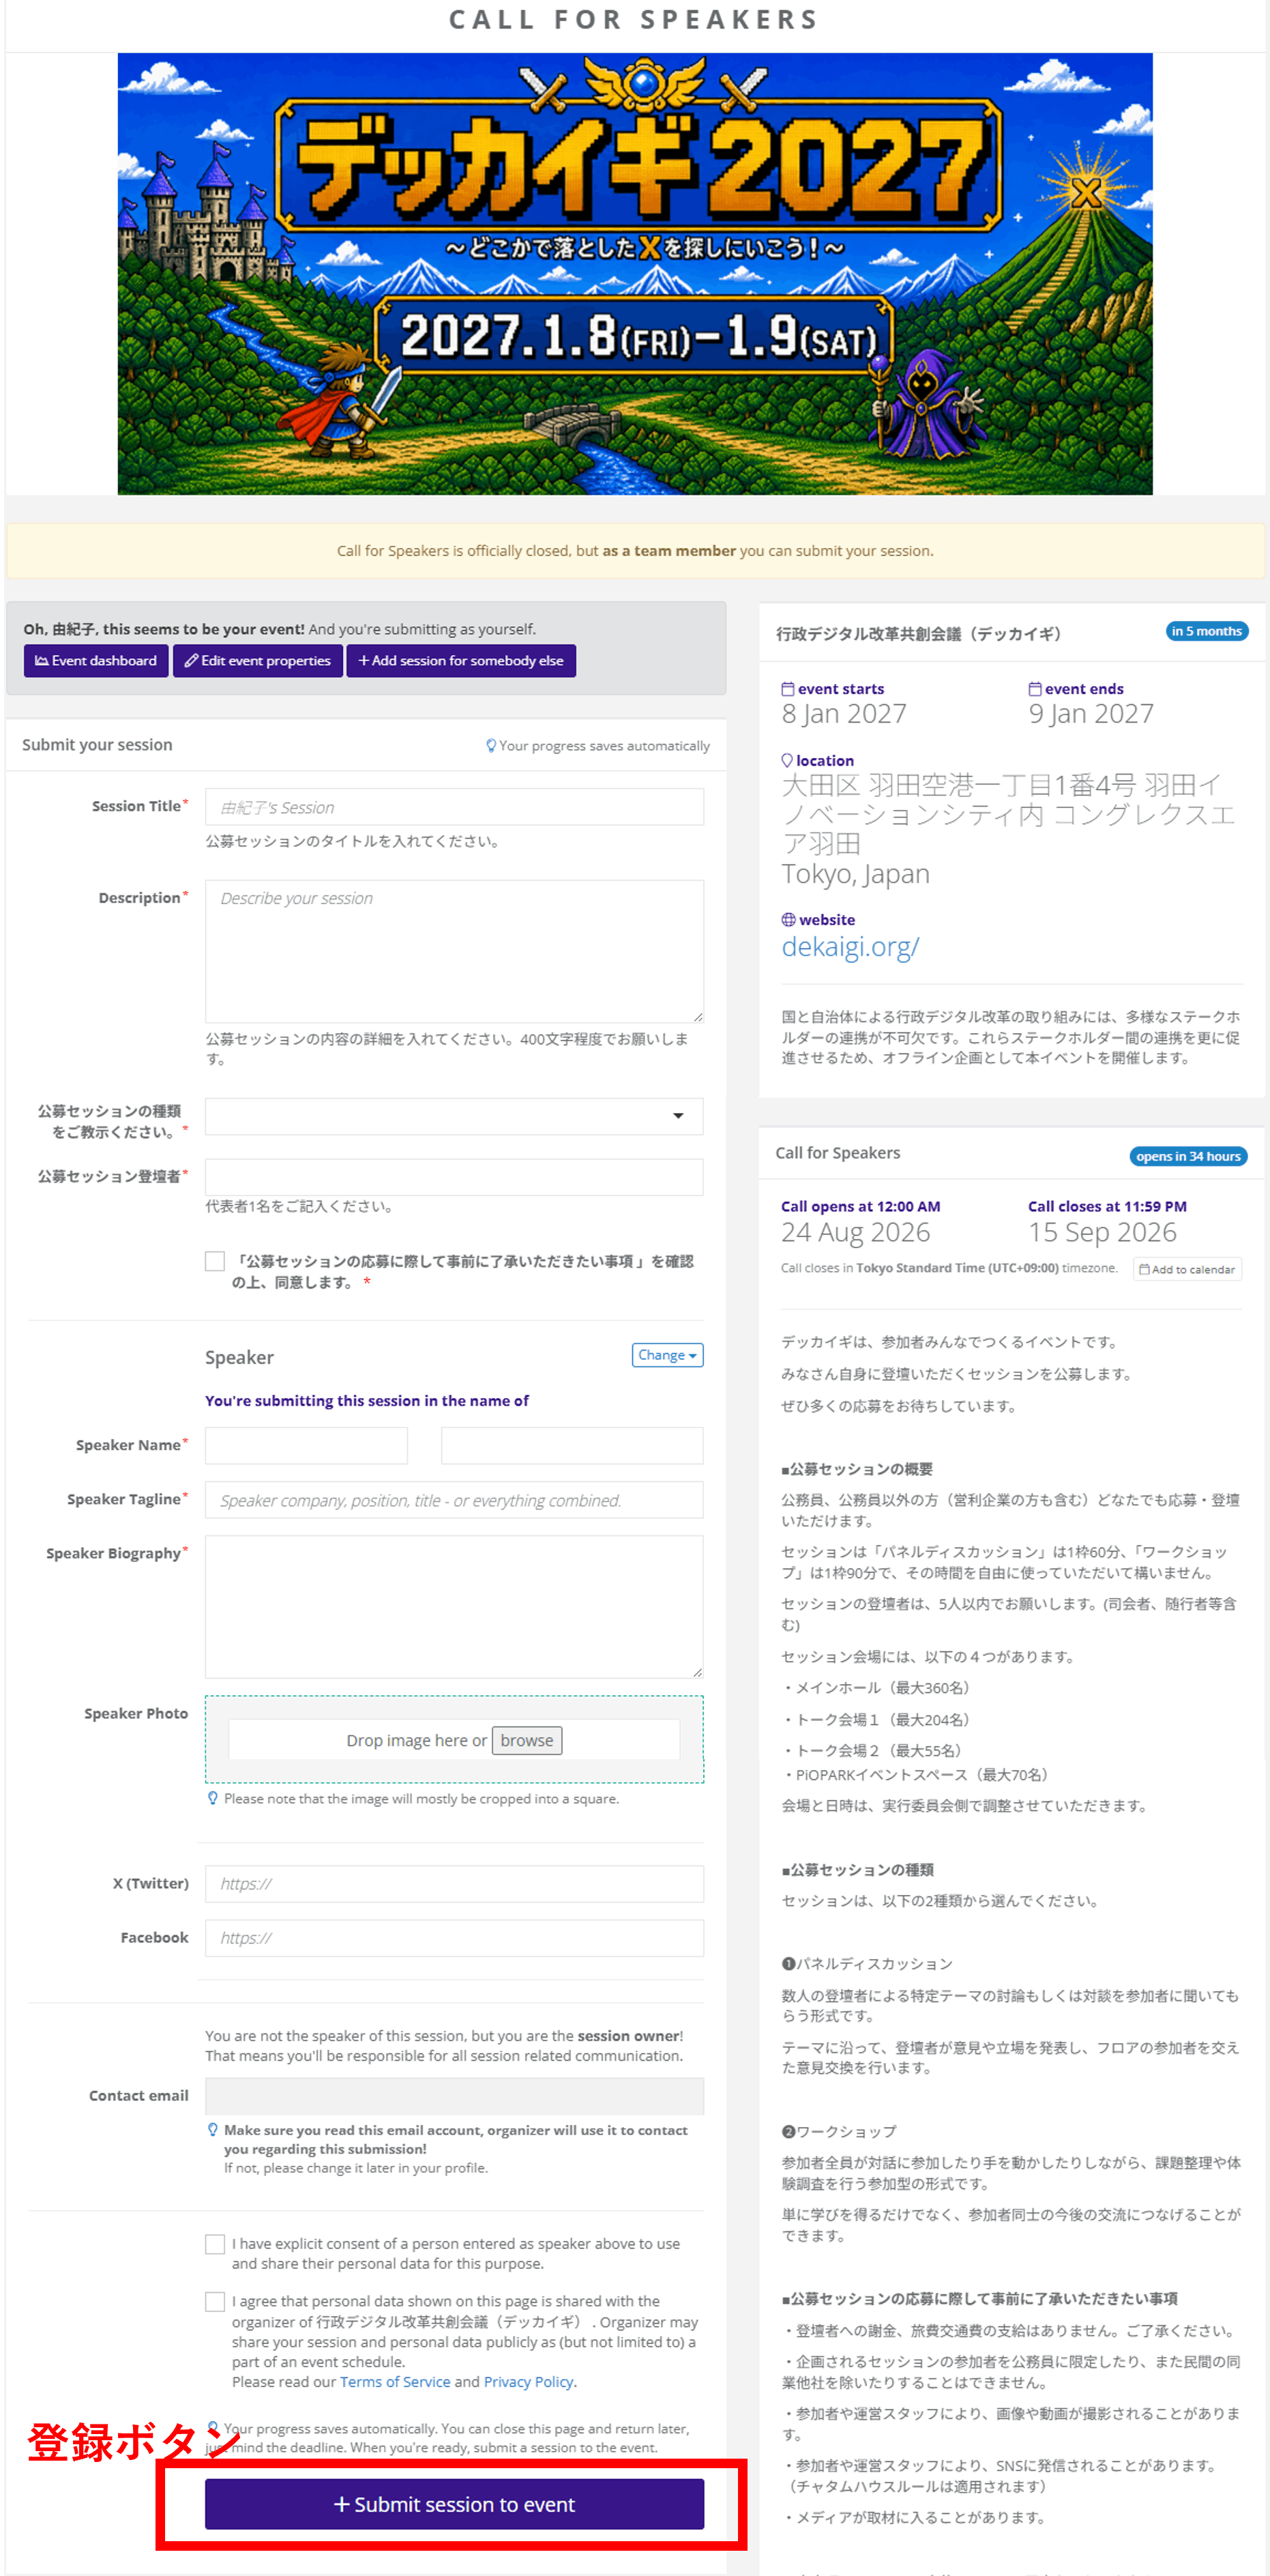Click the Contact email field
1270x2576 pixels.
(x=454, y=2096)
